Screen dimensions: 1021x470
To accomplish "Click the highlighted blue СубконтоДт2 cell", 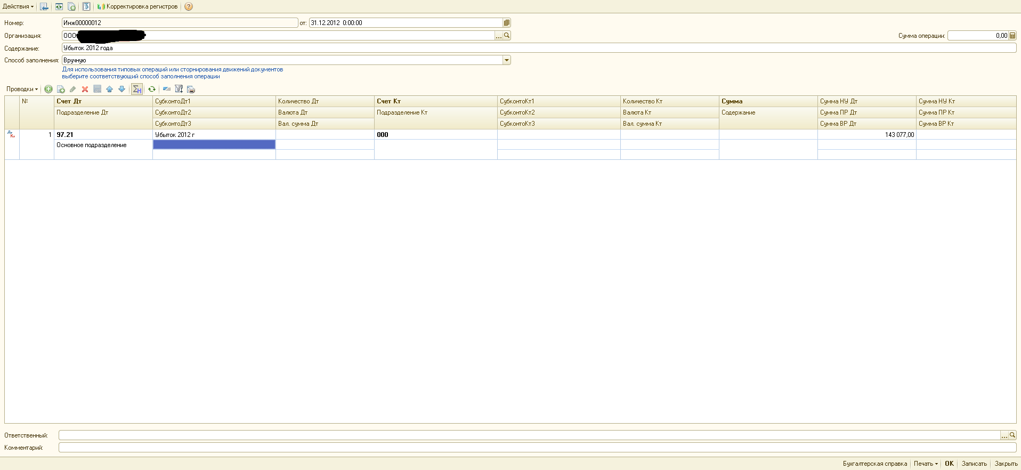I will [x=214, y=144].
